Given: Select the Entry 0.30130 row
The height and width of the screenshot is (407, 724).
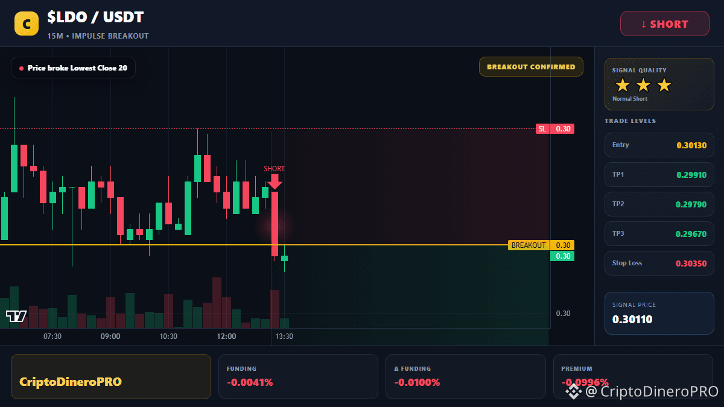Looking at the screenshot, I should (659, 145).
